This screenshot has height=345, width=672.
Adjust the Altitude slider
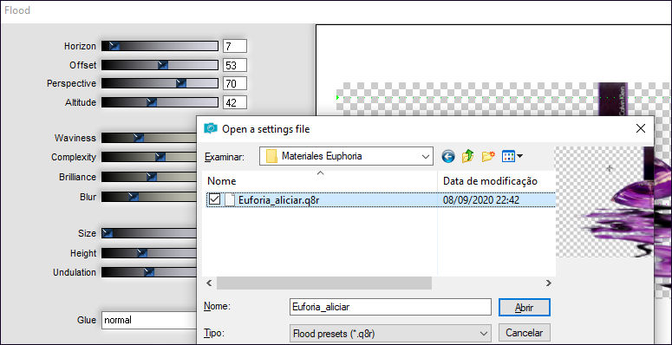(x=160, y=102)
